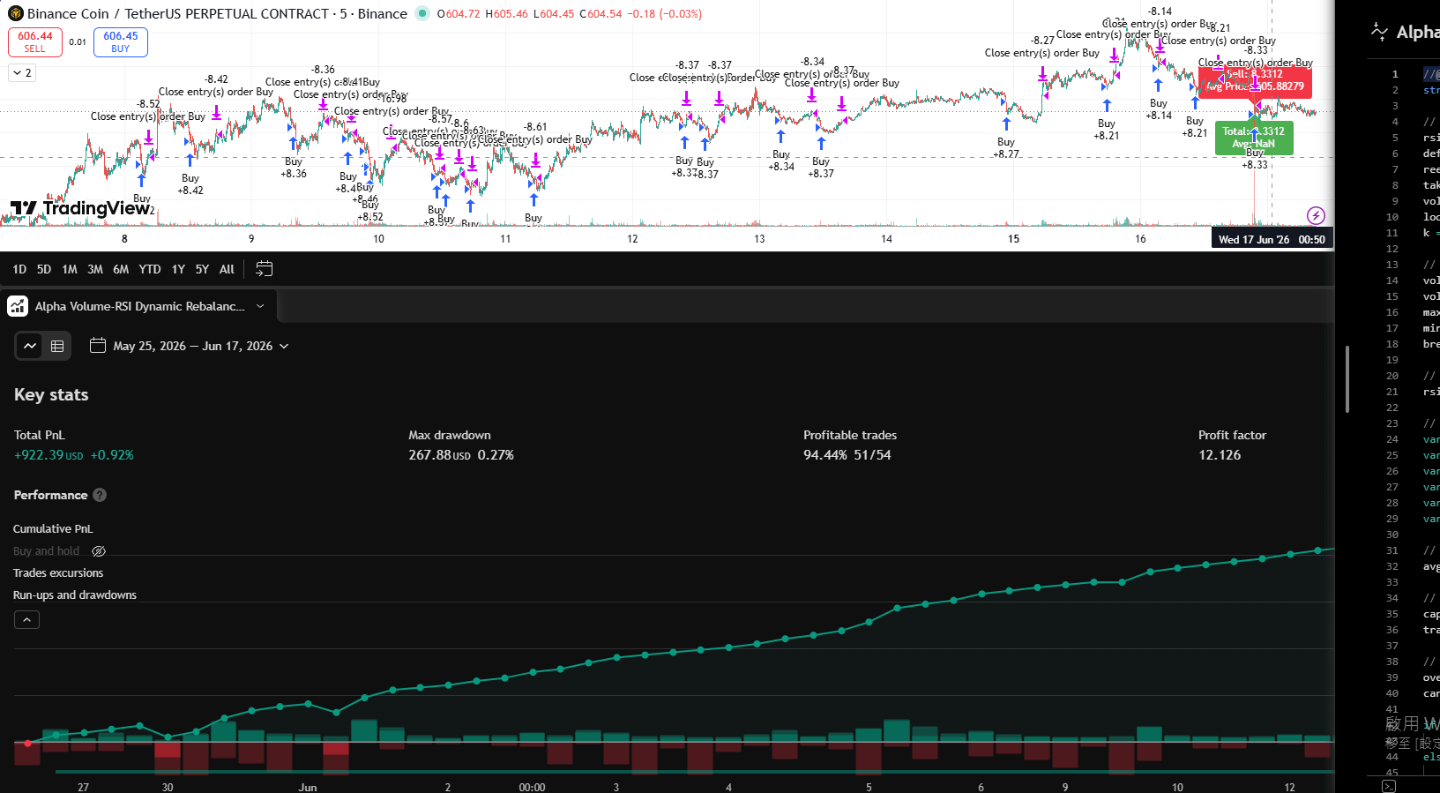Screen dimensions: 1440x793
Task: Click the vertical scrollbar beside the editor
Action: coord(1347,379)
